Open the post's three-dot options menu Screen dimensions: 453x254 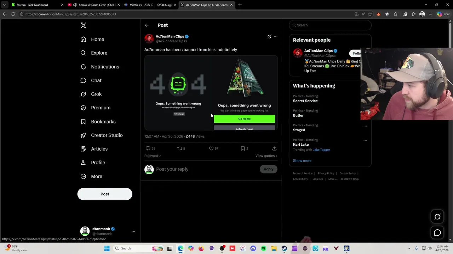[x=276, y=36]
